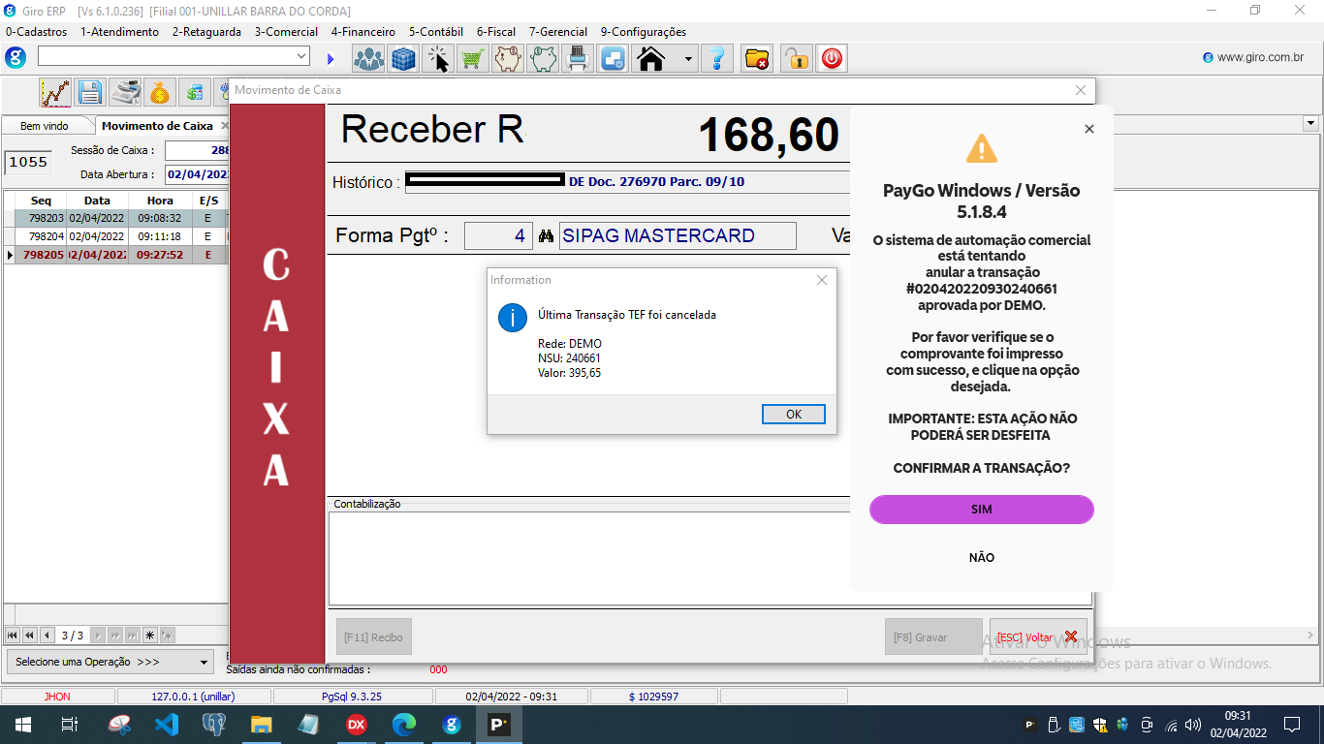Open Visual Studio Code from taskbar
This screenshot has height=744, width=1324.
pos(166,724)
